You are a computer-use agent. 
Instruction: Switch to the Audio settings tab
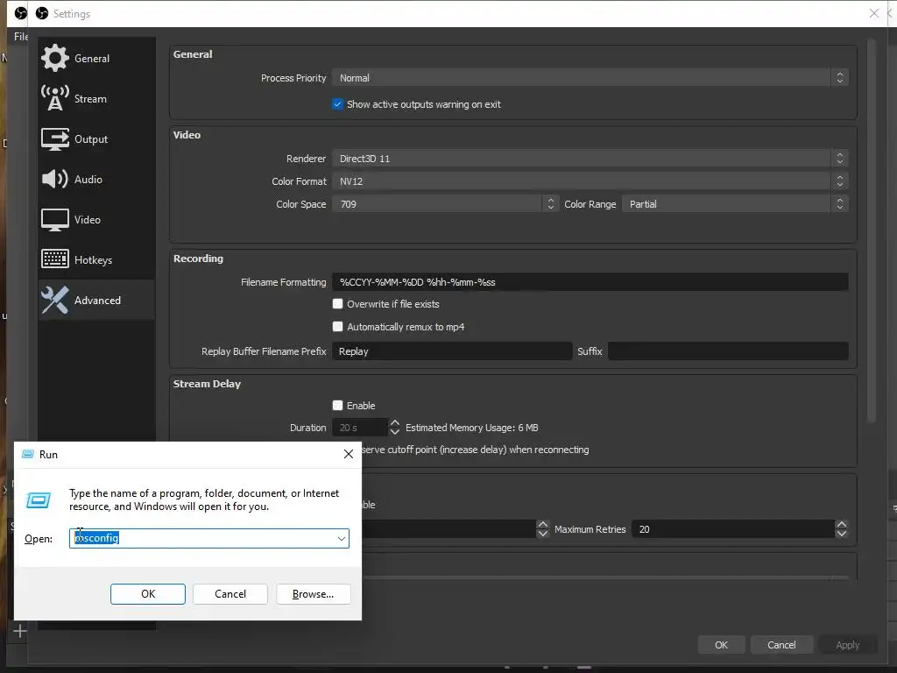96,179
